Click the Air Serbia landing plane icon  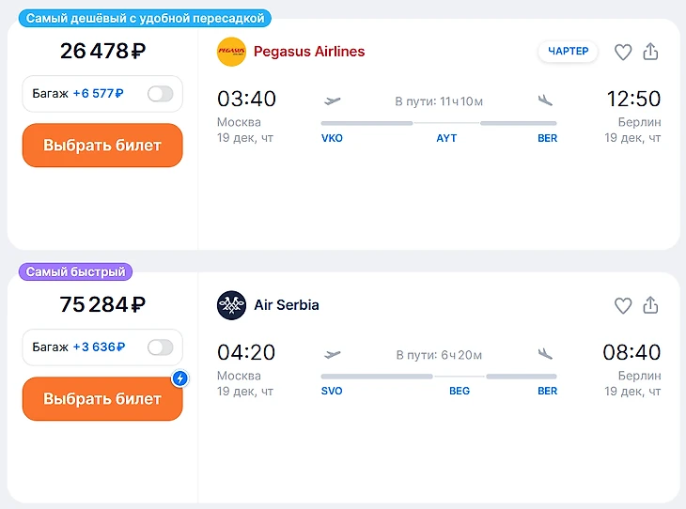coord(546,354)
